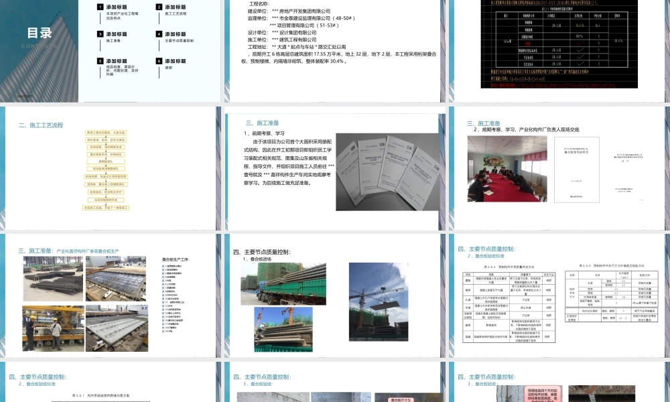The image size is (670, 402).
Task: Click the 叠合板使用说明书 document image
Action: click(577, 170)
